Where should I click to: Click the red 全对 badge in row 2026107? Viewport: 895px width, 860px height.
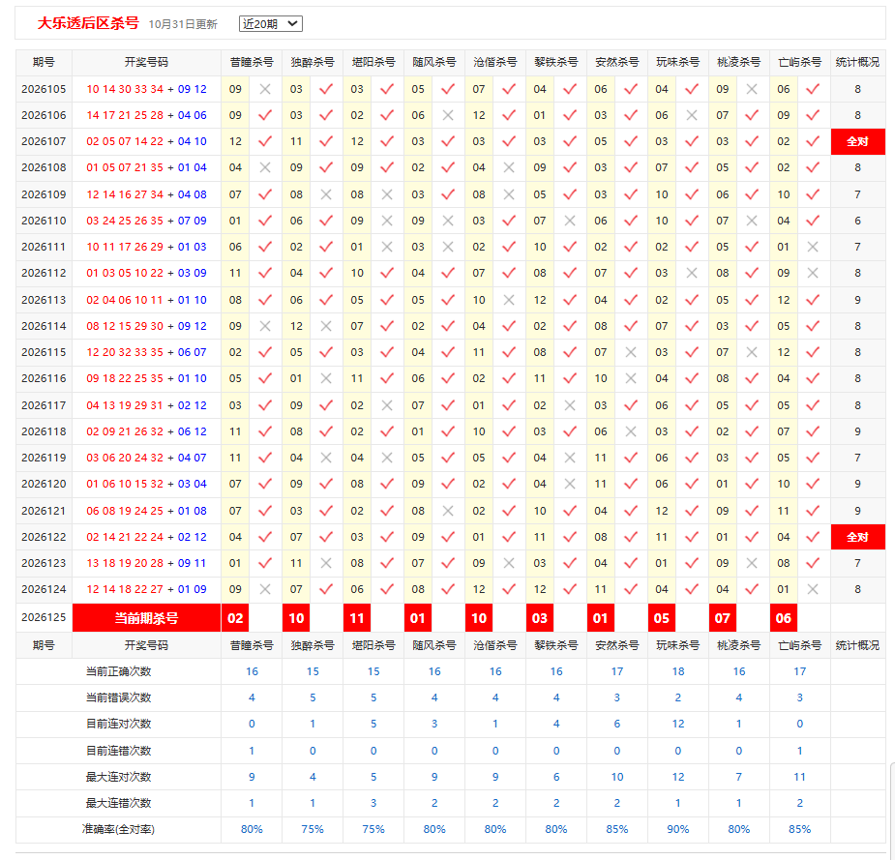click(857, 141)
